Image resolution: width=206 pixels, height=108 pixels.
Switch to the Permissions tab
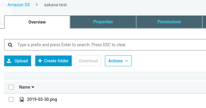(169, 22)
